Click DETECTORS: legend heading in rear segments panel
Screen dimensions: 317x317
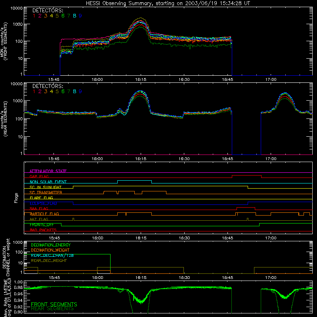click(48, 86)
